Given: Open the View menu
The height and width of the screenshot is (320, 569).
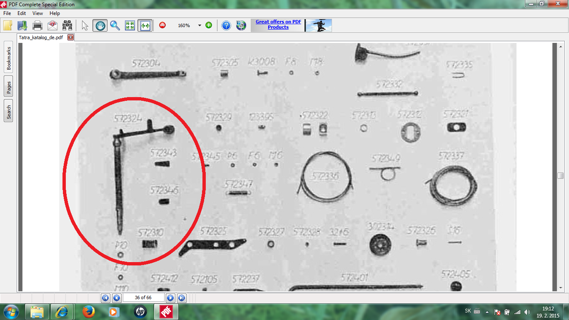Looking at the screenshot, I should tap(37, 13).
